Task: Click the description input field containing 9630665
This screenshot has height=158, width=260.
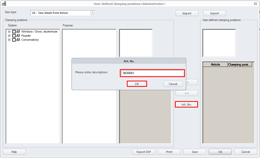Action: pyautogui.click(x=152, y=73)
